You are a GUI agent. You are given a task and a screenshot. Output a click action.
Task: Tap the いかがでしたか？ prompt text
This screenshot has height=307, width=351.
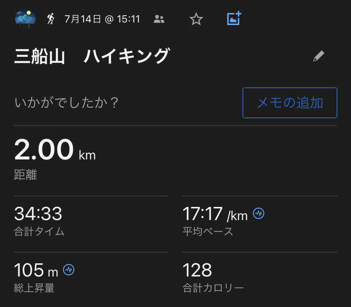[67, 103]
